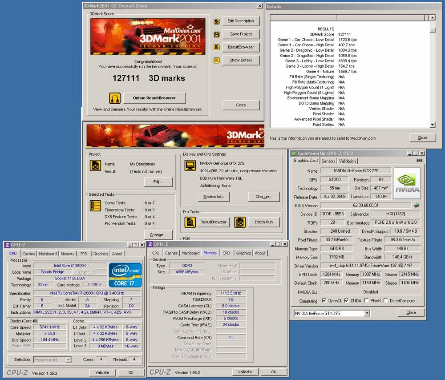Click the left CPU-Z title bar icon
Image resolution: width=445 pixels, height=380 pixels.
[x=8, y=245]
